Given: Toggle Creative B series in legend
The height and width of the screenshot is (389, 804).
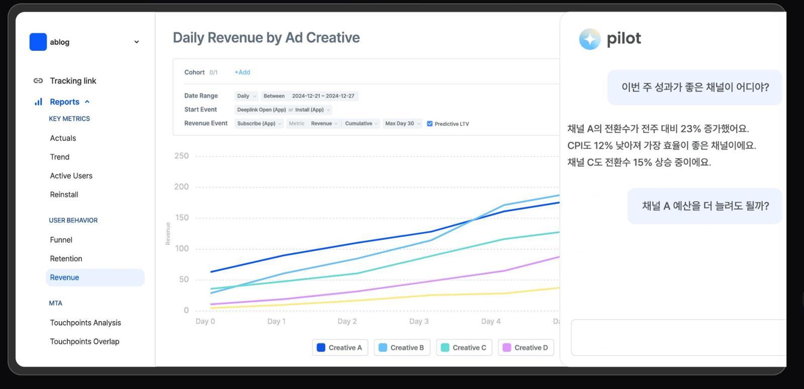Looking at the screenshot, I should (x=402, y=348).
